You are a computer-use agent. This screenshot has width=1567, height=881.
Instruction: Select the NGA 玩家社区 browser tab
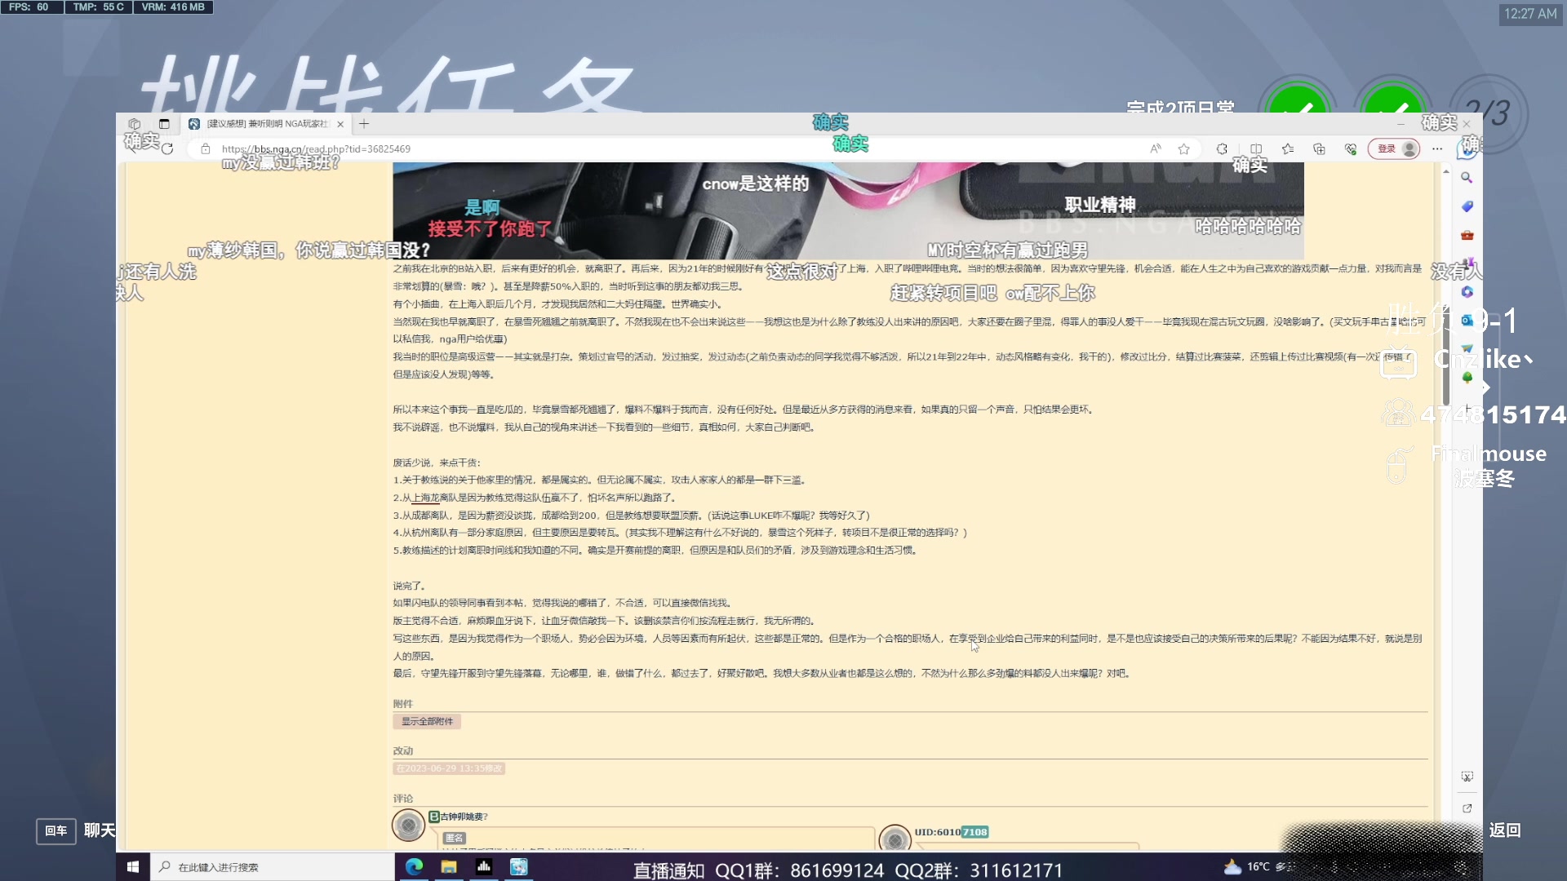coord(261,124)
